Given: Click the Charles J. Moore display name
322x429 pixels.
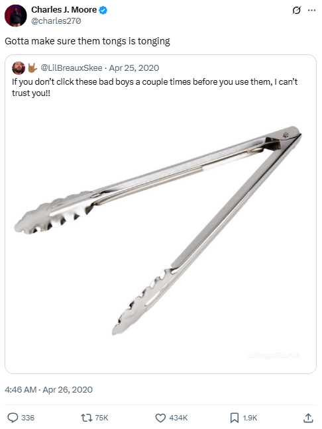Looking at the screenshot, I should [x=64, y=10].
